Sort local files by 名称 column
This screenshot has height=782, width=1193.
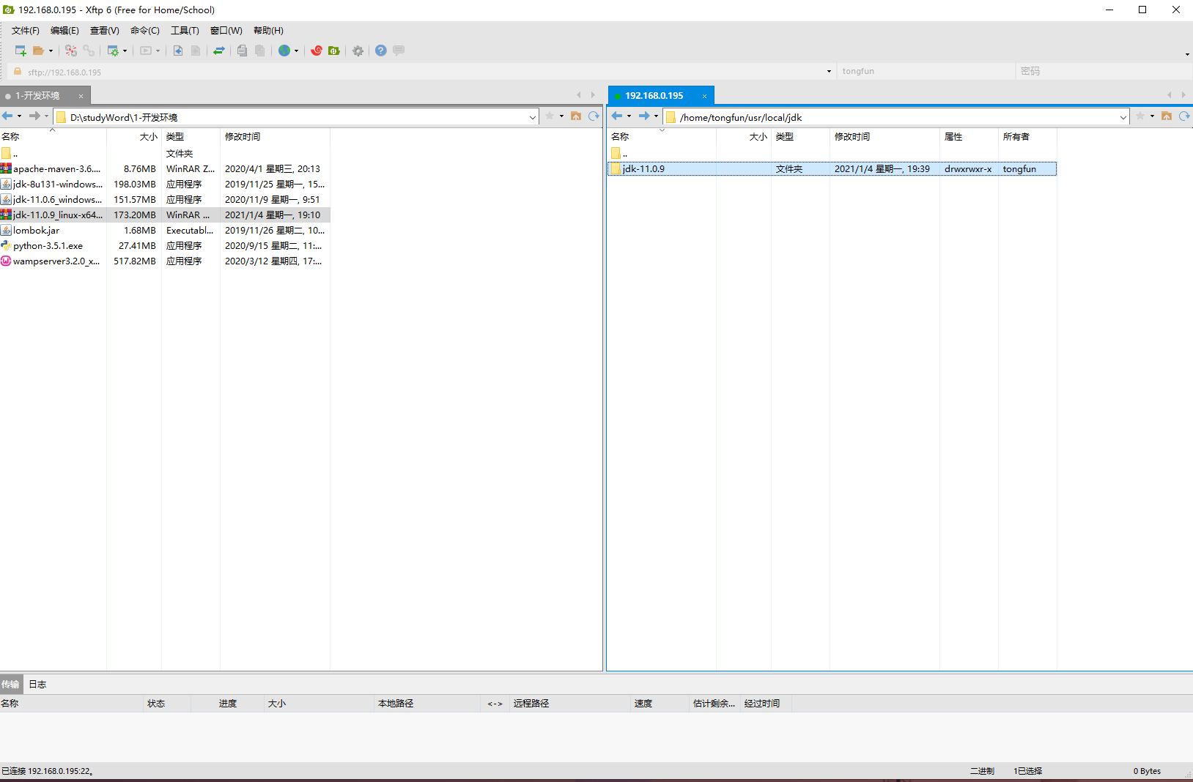tap(53, 137)
